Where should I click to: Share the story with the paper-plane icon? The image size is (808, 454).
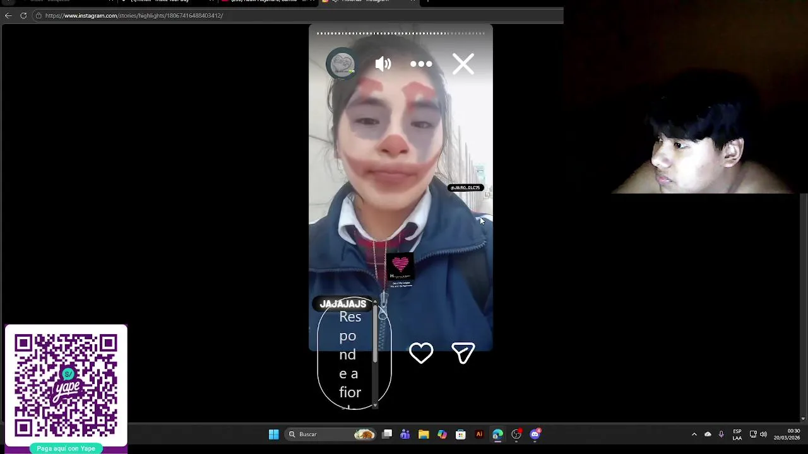click(463, 353)
